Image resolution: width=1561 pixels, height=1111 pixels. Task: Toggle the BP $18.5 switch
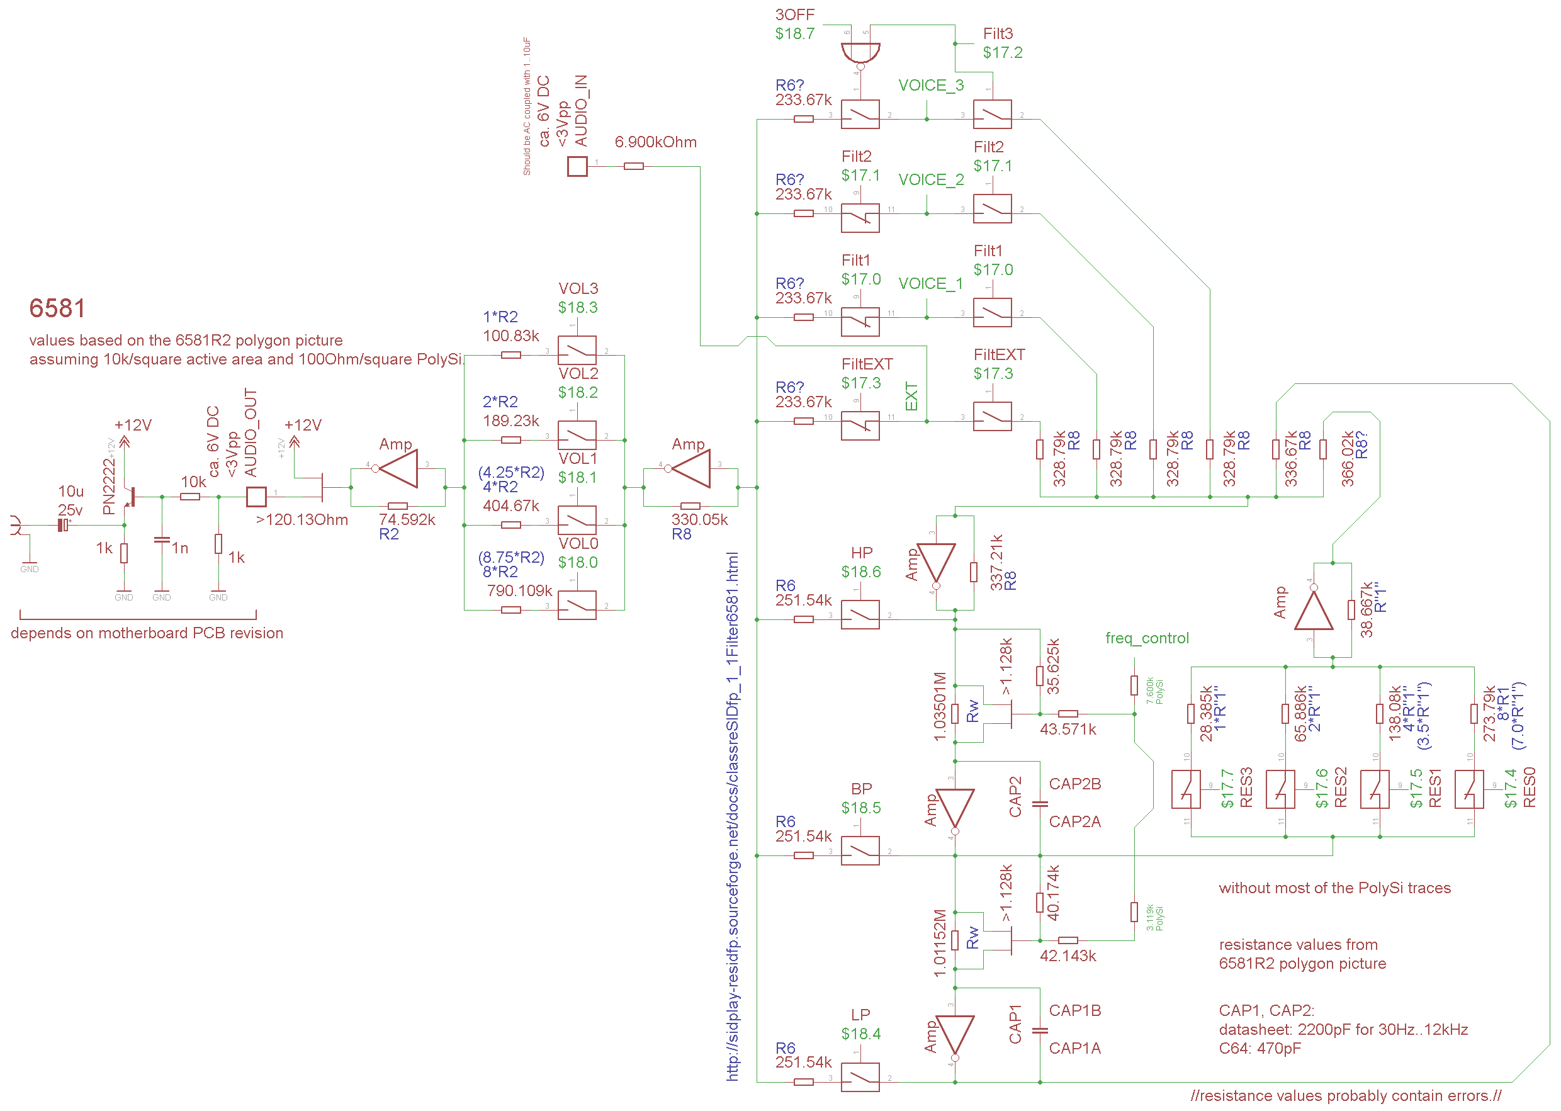click(x=860, y=851)
